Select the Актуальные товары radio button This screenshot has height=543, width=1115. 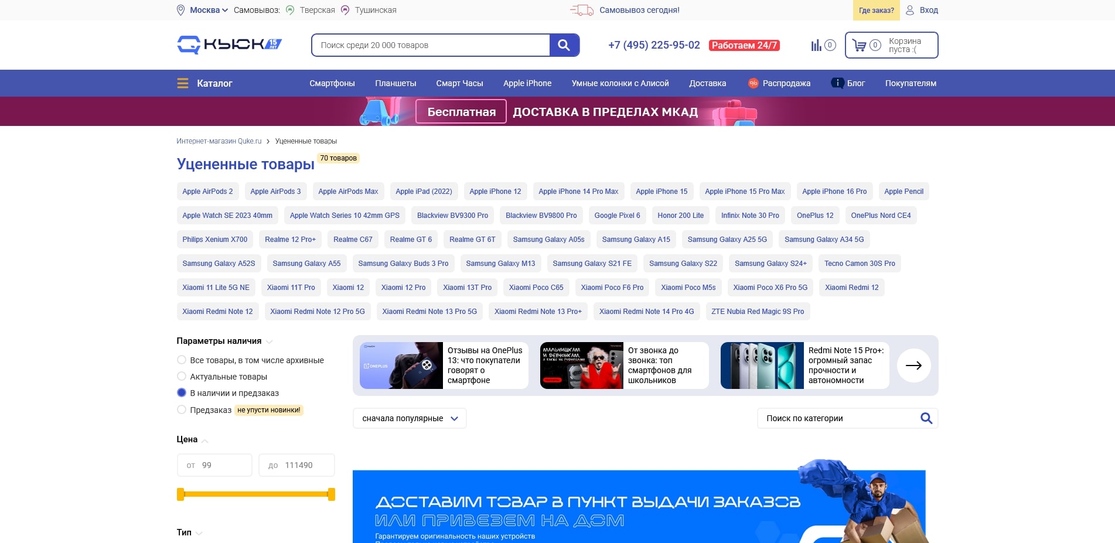(x=181, y=377)
